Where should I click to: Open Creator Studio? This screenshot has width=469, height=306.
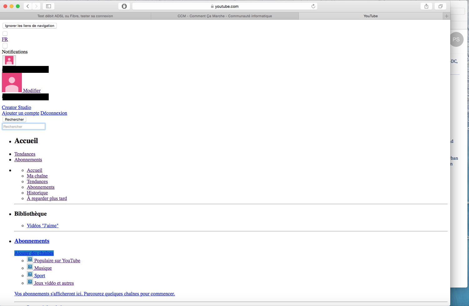pyautogui.click(x=17, y=108)
